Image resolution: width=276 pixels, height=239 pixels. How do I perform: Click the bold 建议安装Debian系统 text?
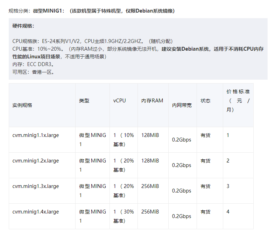[185, 49]
